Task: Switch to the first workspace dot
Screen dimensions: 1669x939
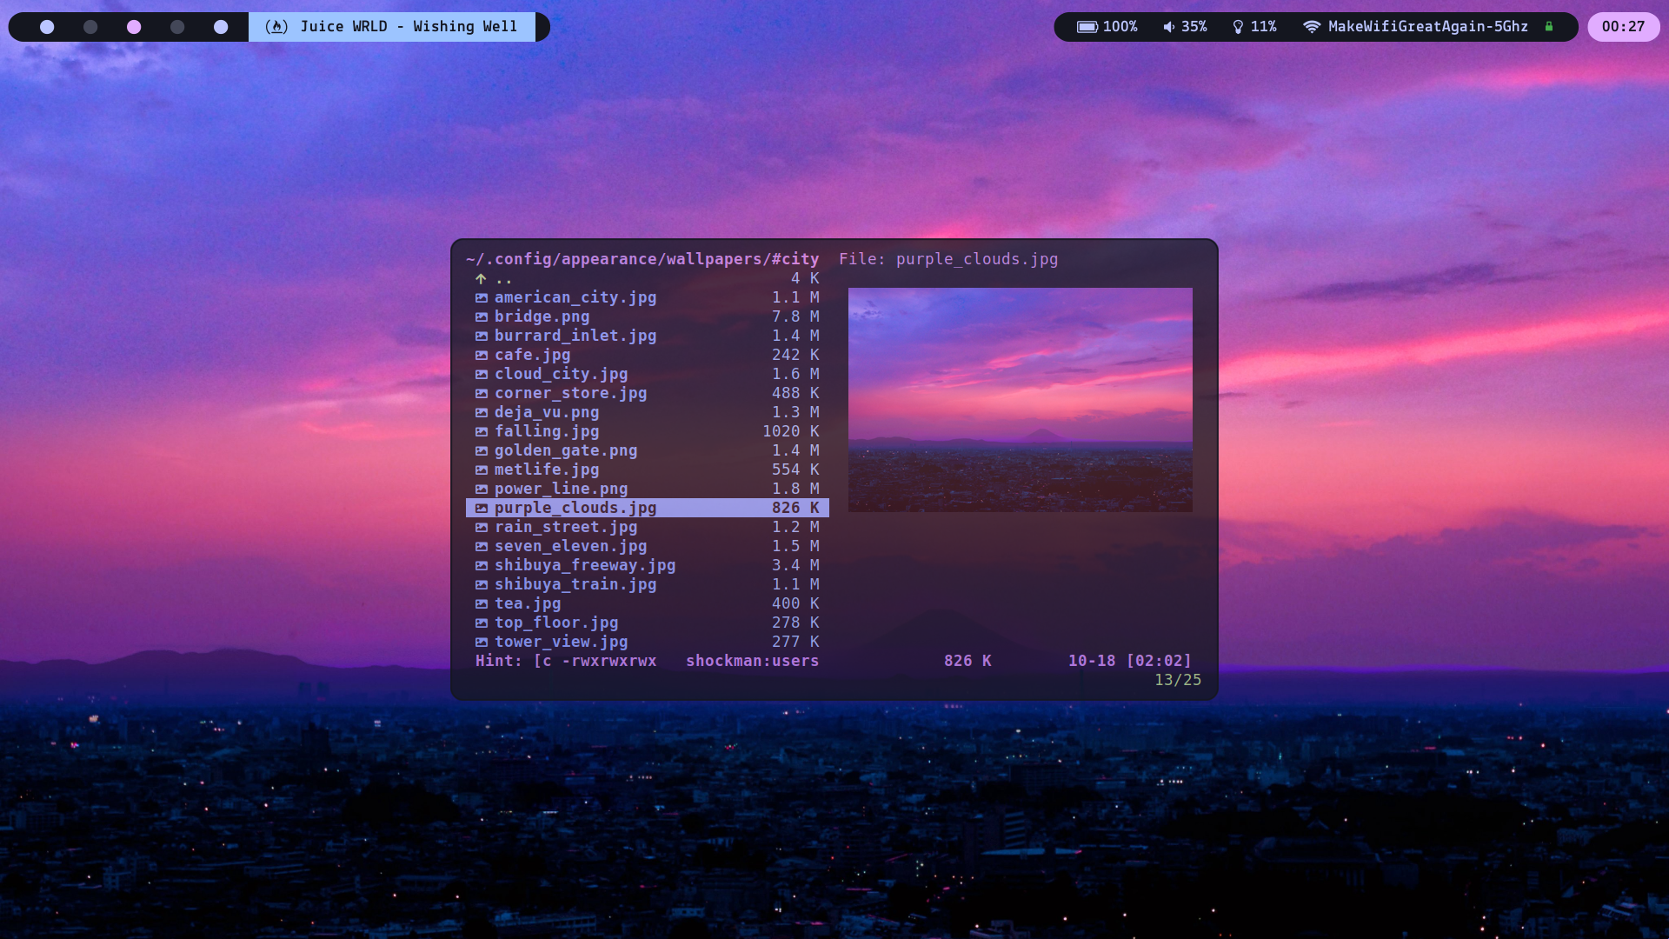Action: (47, 27)
